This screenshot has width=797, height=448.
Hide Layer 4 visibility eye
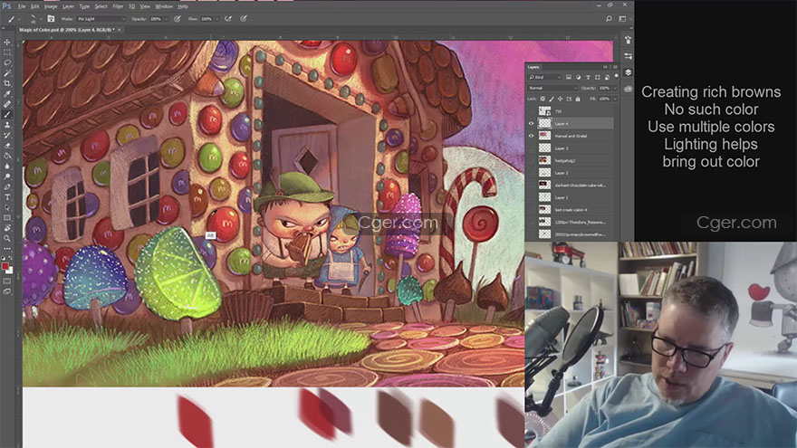(531, 123)
